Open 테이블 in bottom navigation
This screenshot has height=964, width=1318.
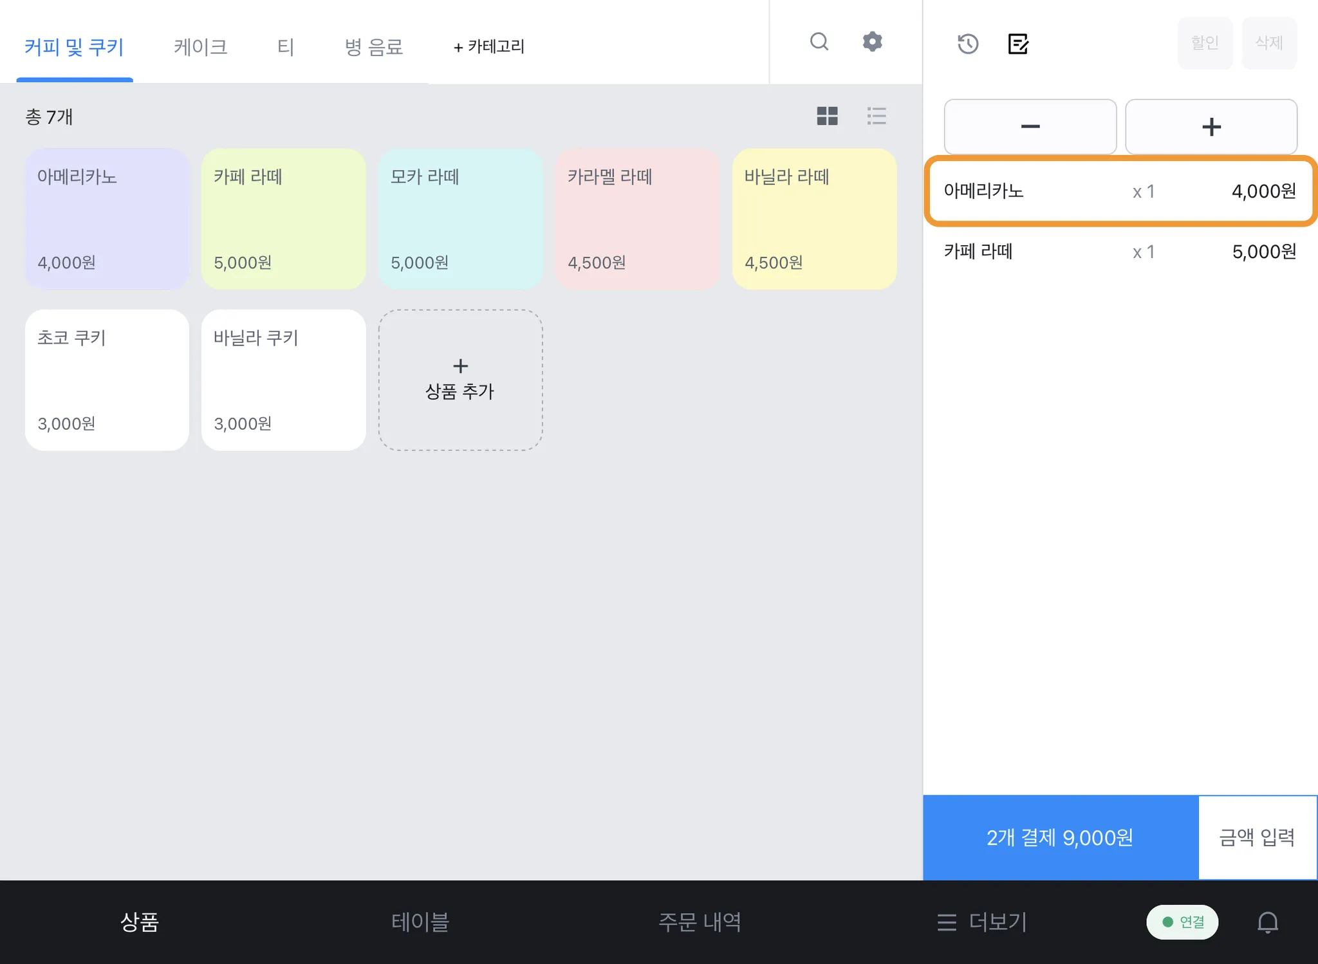click(420, 922)
